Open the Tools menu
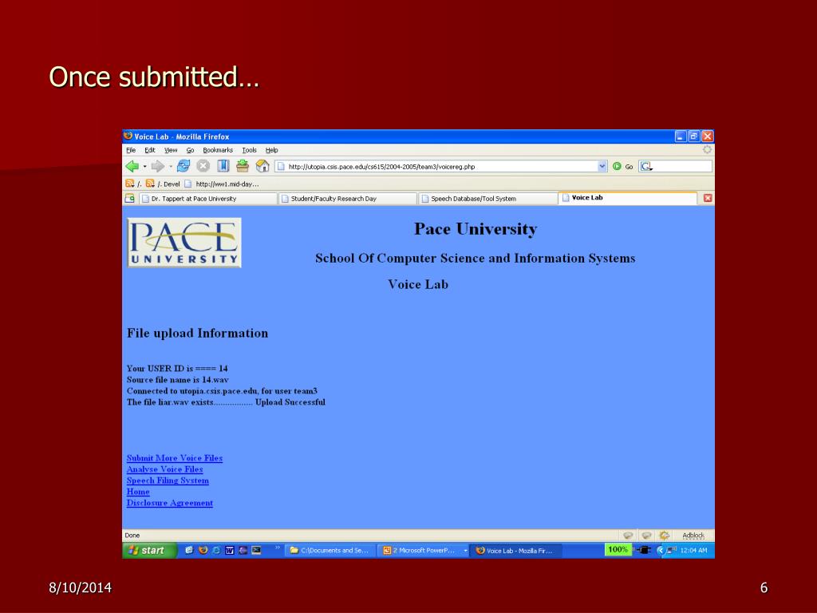The height and width of the screenshot is (613, 817). coord(249,150)
